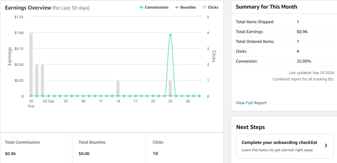The height and width of the screenshot is (163, 337).
Task: Click the Conversion value 25.00%
Action: coord(304,61)
